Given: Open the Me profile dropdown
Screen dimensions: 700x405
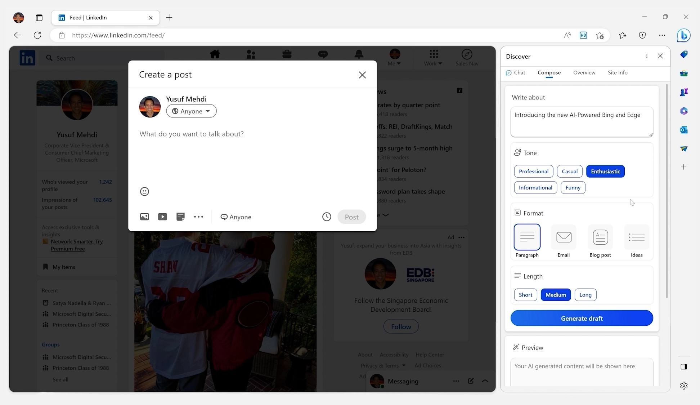Looking at the screenshot, I should (x=395, y=58).
